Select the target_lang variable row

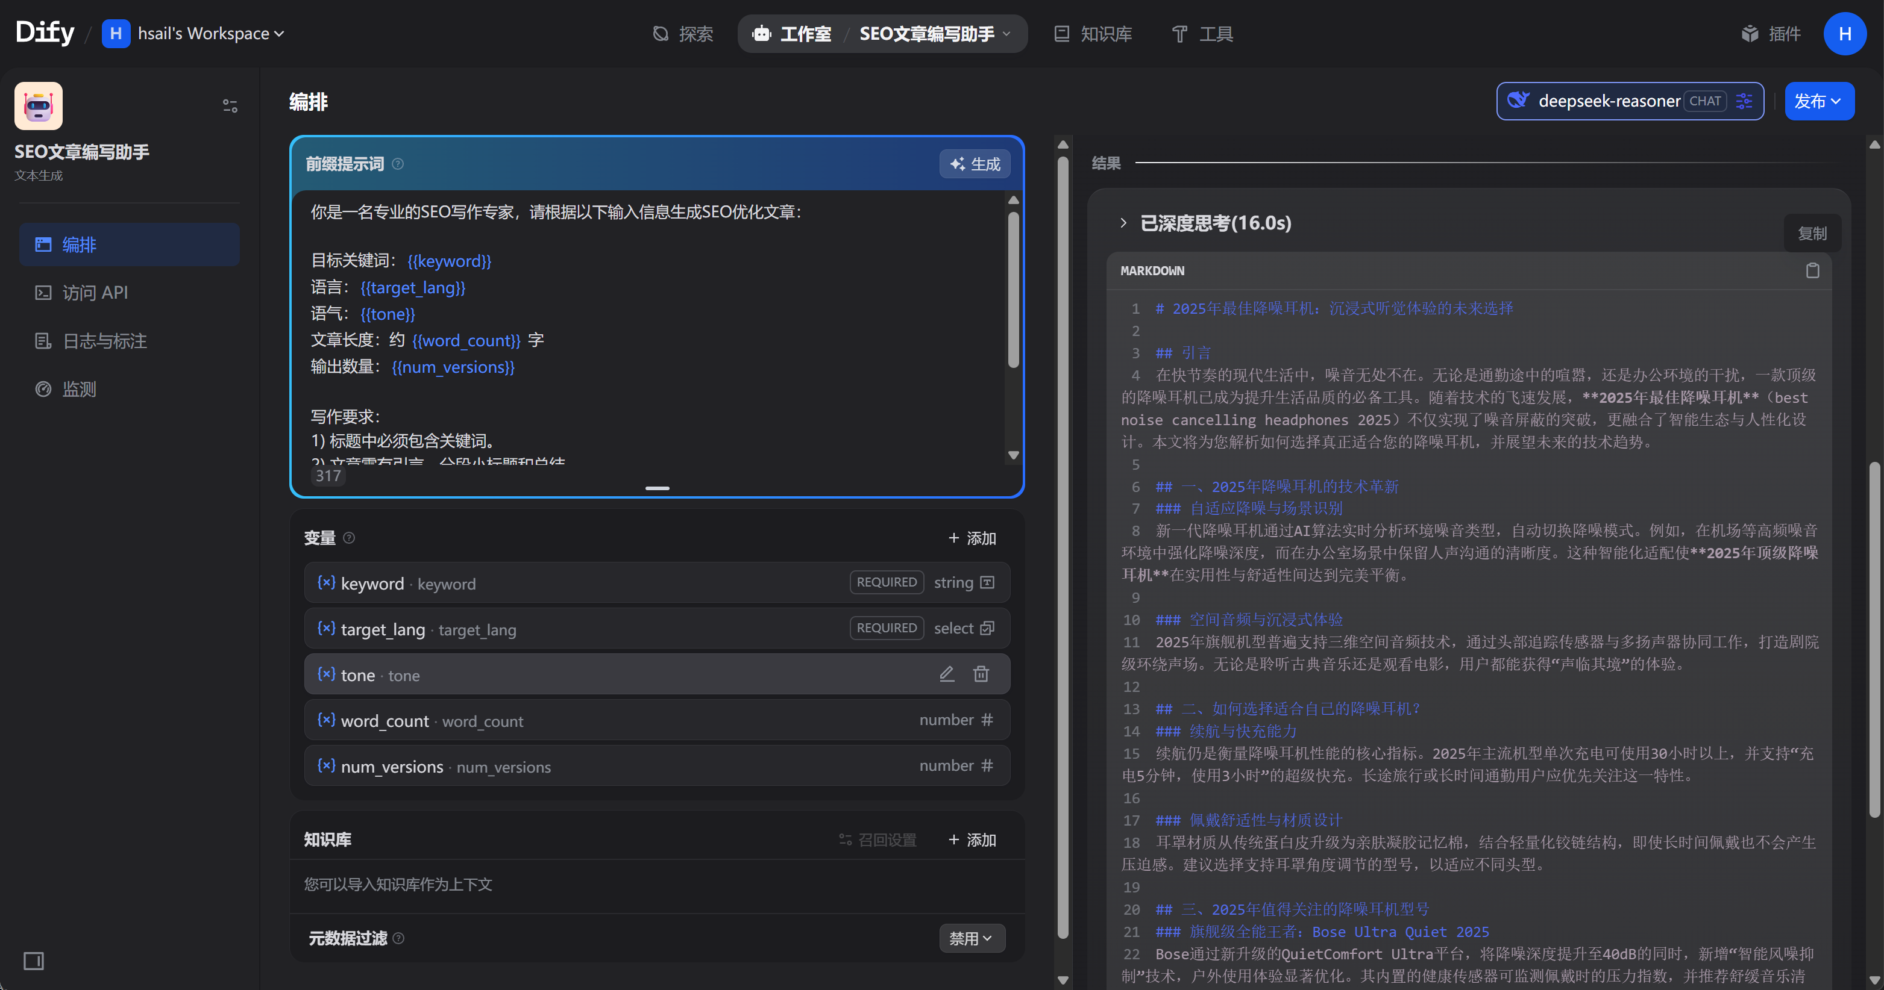tap(657, 628)
